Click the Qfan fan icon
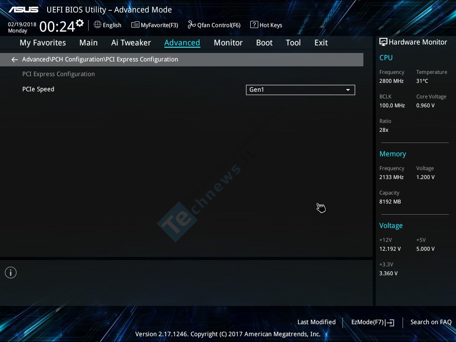Viewport: 456px width, 342px height. pyautogui.click(x=191, y=25)
